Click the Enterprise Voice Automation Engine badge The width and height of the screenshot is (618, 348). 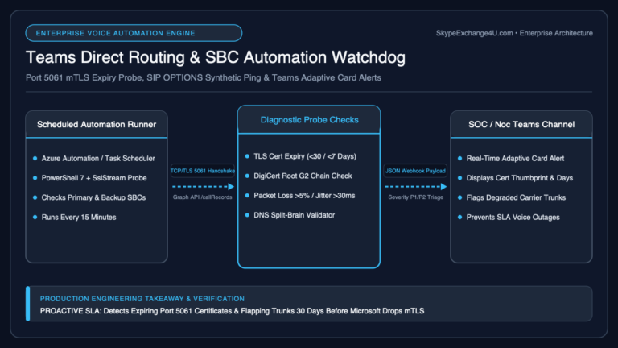(x=134, y=33)
